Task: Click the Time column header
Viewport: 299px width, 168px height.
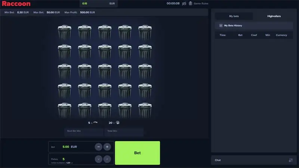Action: [x=222, y=35]
